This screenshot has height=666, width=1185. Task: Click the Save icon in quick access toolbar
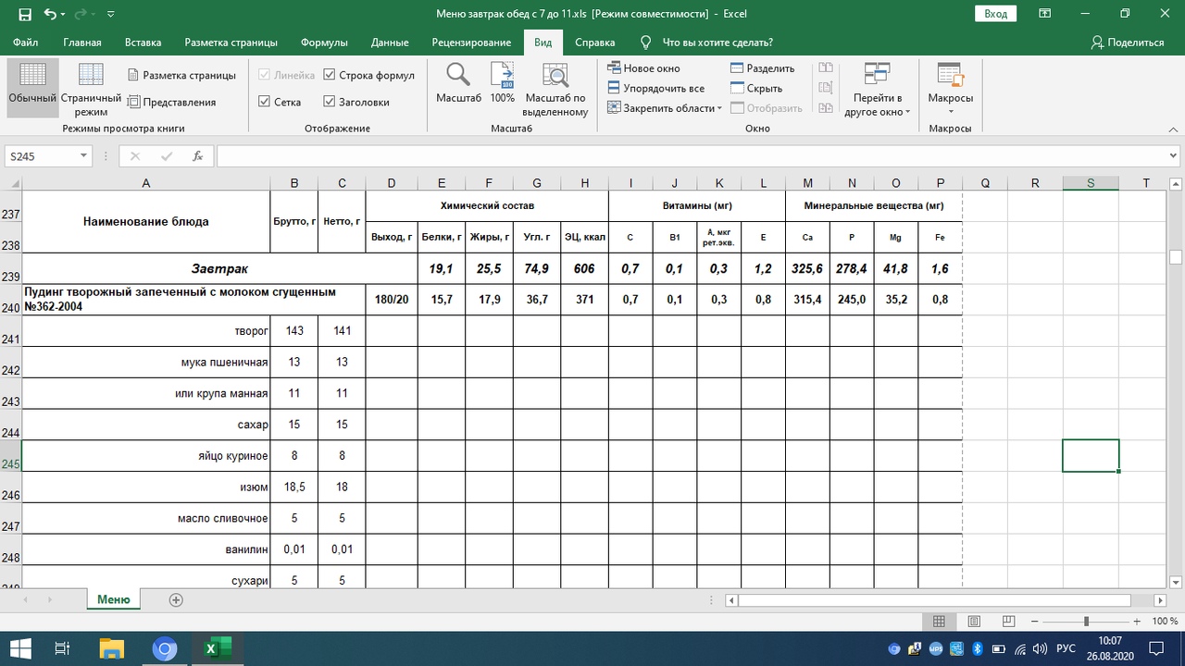coord(25,14)
